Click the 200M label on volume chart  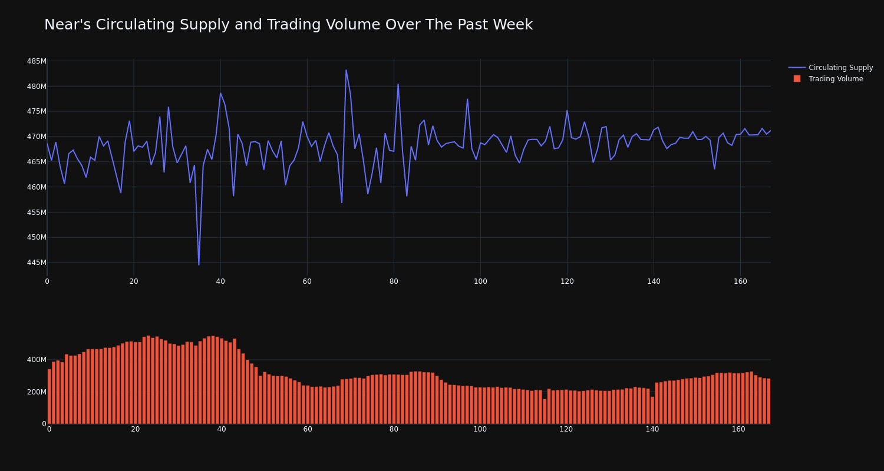37,392
